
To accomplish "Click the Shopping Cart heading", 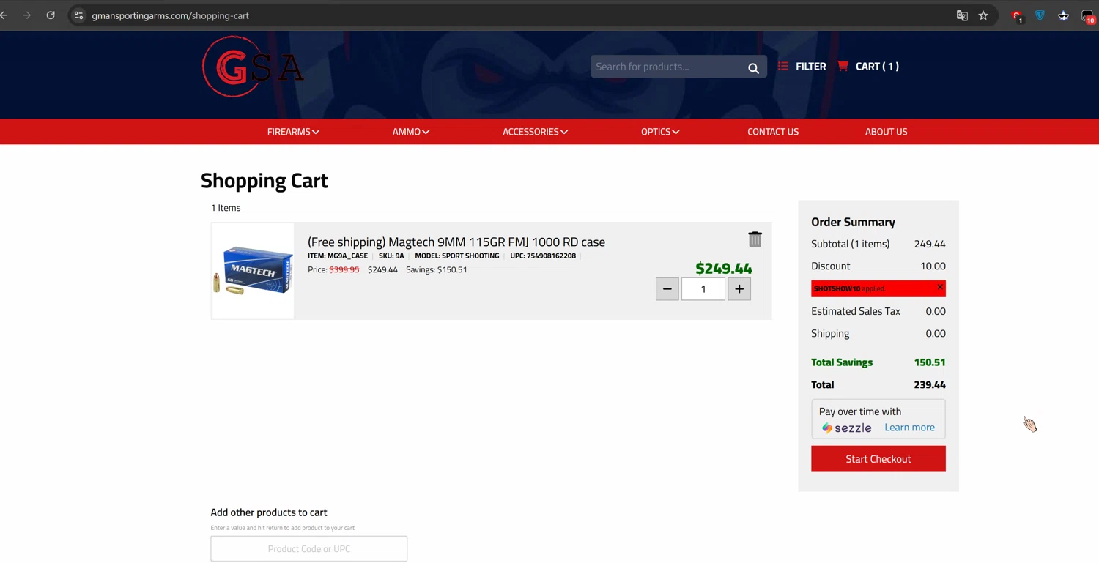I will tap(264, 181).
